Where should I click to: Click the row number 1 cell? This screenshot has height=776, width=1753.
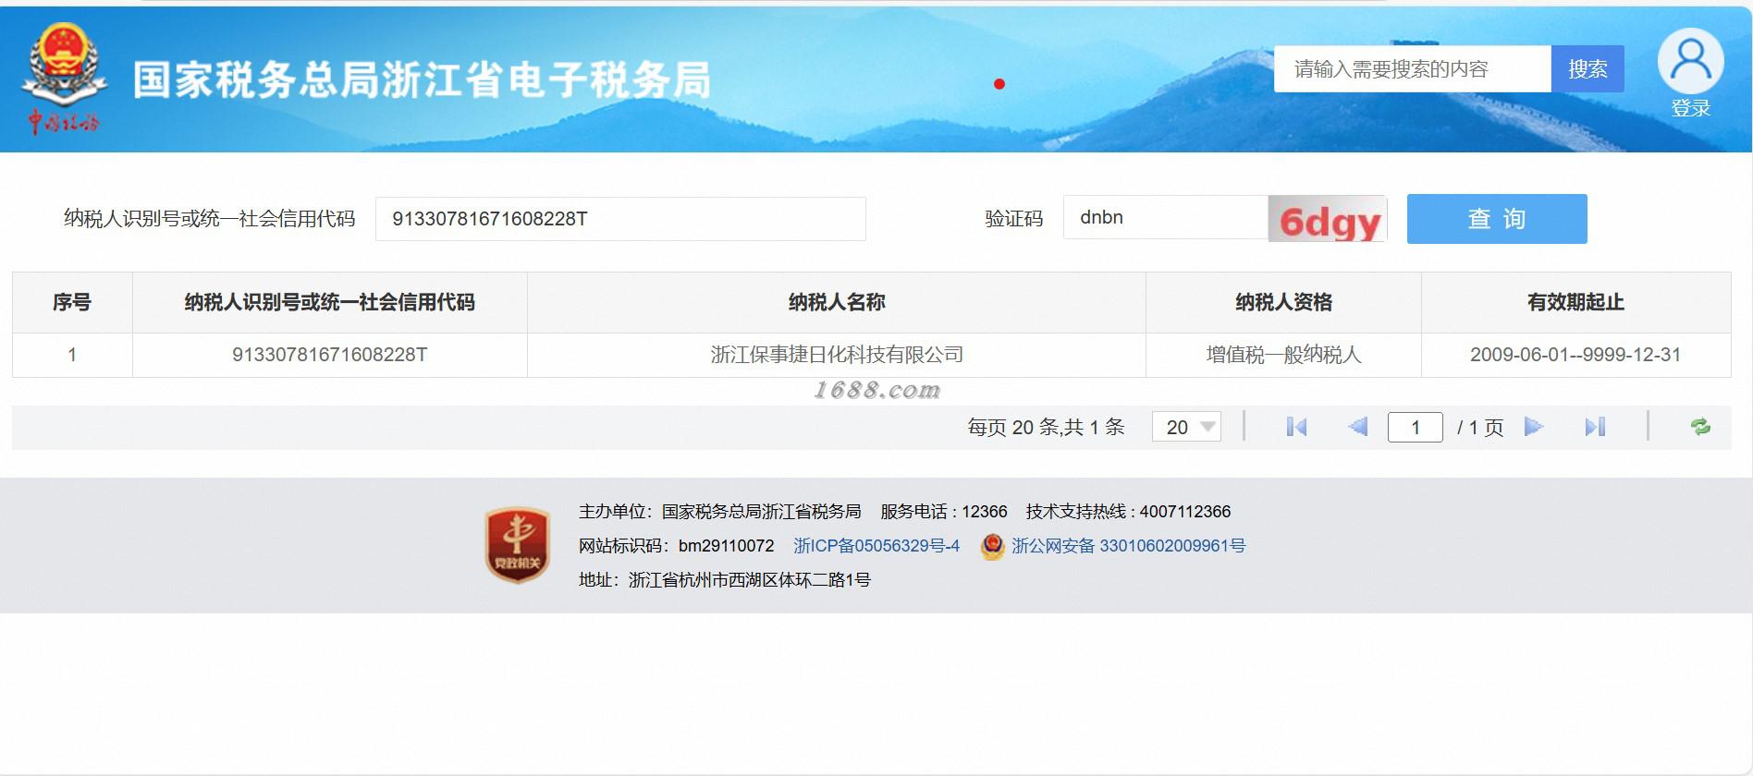click(72, 355)
